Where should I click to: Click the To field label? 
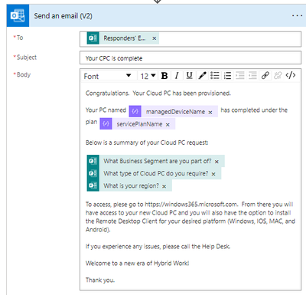click(20, 38)
